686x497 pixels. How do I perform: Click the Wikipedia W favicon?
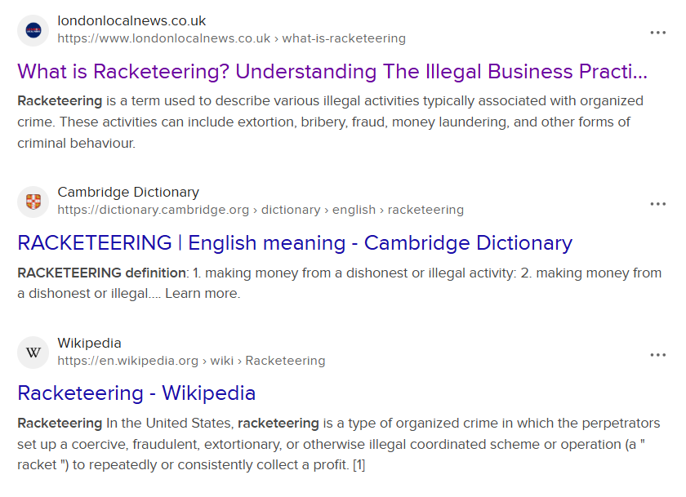(x=33, y=353)
